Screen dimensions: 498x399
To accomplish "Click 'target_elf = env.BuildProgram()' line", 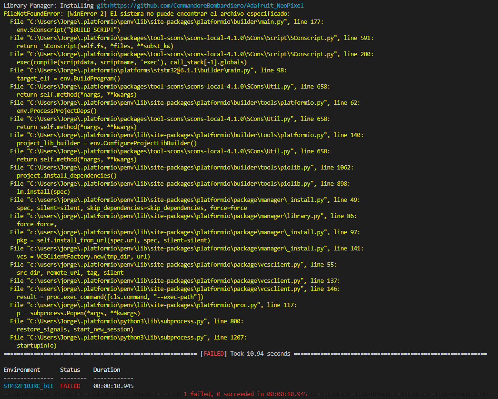I will click(68, 79).
